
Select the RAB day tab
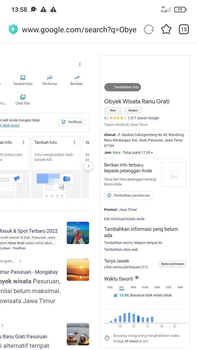pyautogui.click(x=133, y=287)
